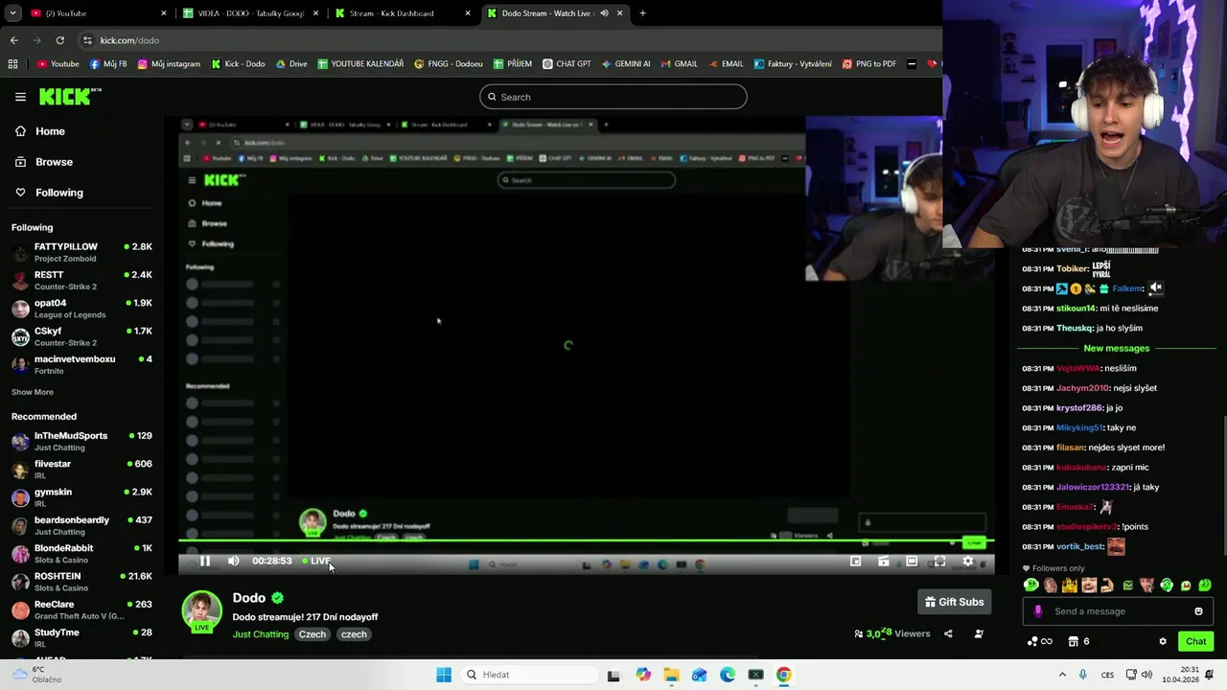1227x690 pixels.
Task: Toggle mini player mode
Action: pyautogui.click(x=856, y=562)
